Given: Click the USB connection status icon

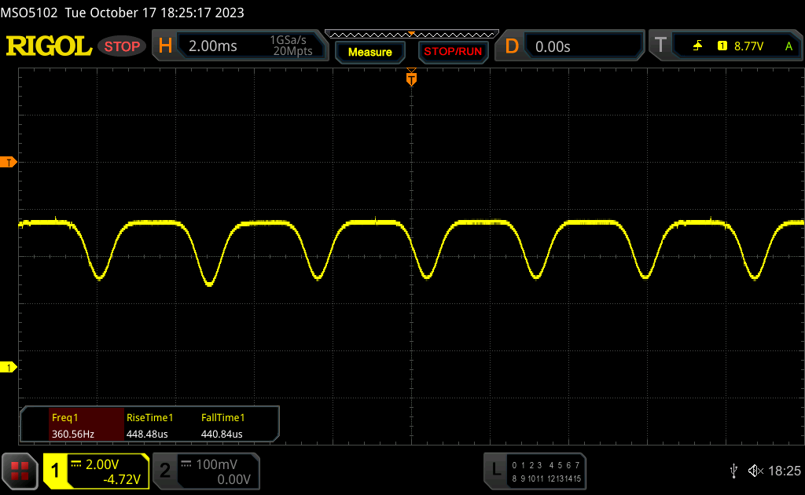Looking at the screenshot, I should click(x=734, y=471).
